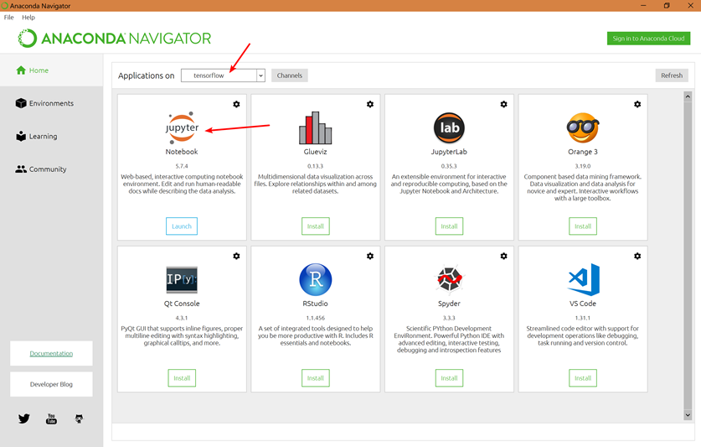Screen dimensions: 701x447
Task: Sign in to Anaconda Cloud
Action: 648,39
